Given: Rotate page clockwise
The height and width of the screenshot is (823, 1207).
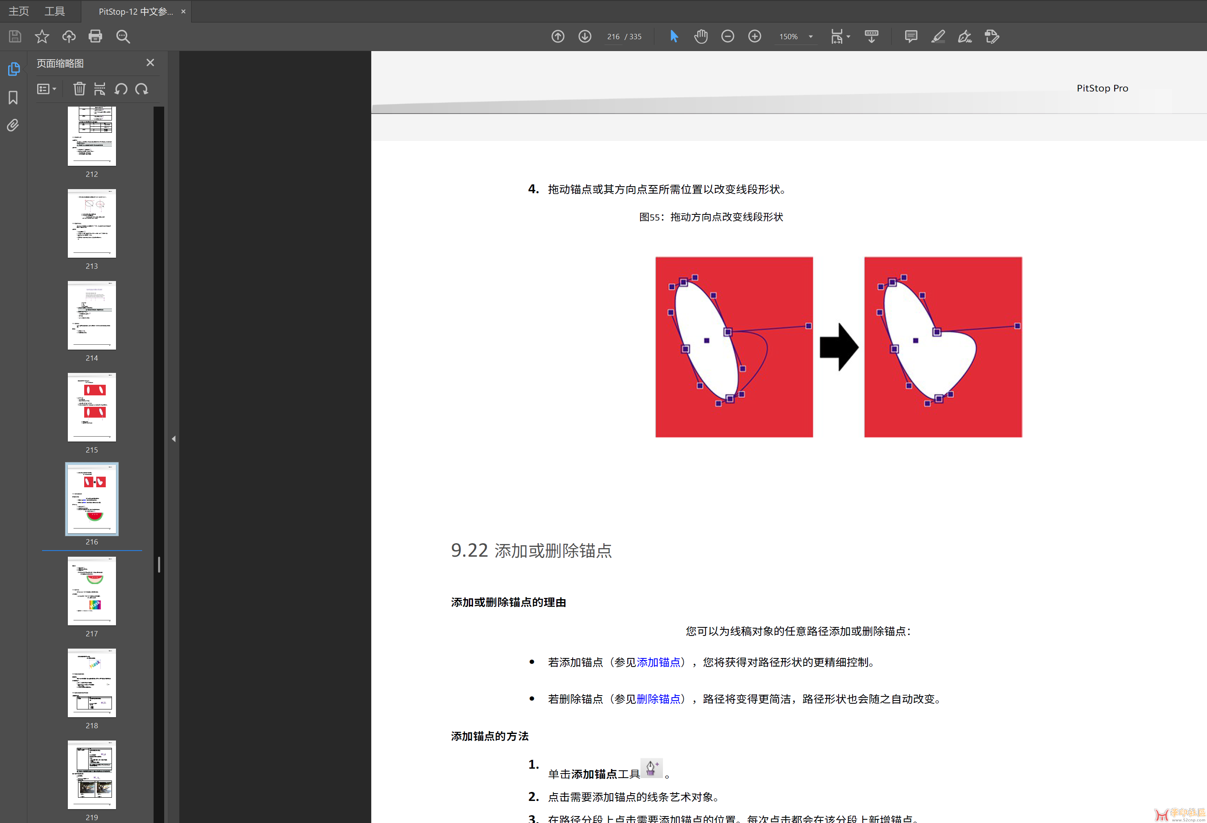Looking at the screenshot, I should [x=142, y=89].
